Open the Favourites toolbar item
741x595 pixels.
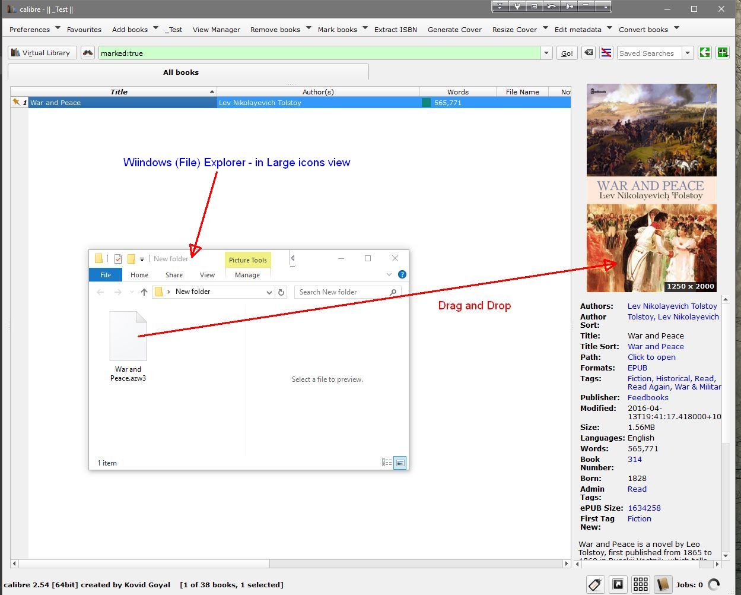pos(84,29)
